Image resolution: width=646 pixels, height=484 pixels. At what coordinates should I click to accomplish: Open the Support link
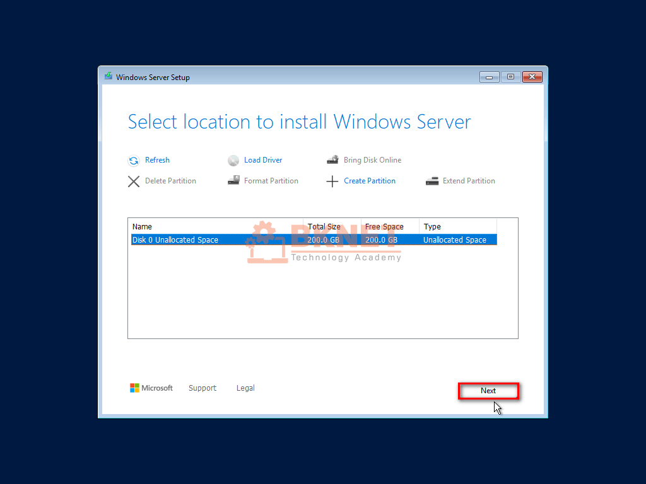[x=203, y=388]
